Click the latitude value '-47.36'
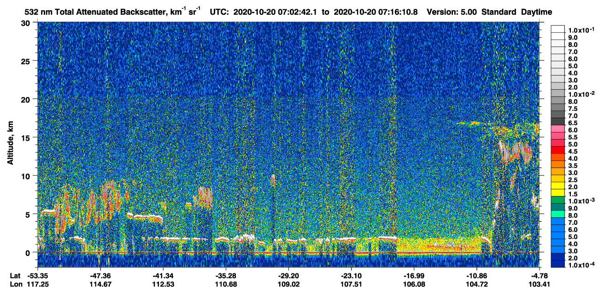The height and width of the screenshot is (307, 599). tap(100, 276)
